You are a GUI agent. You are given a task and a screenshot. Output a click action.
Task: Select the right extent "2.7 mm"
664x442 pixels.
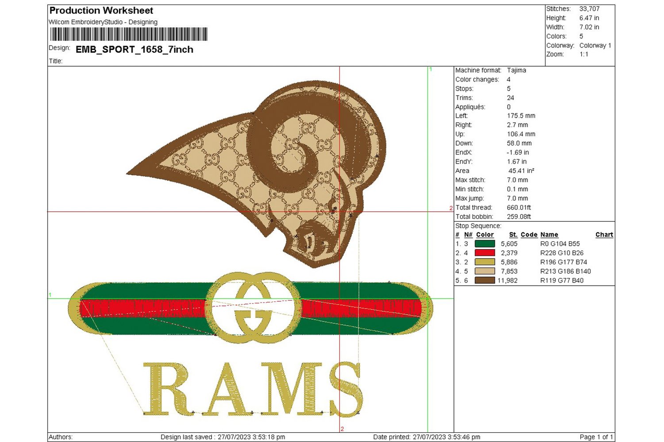coord(517,125)
